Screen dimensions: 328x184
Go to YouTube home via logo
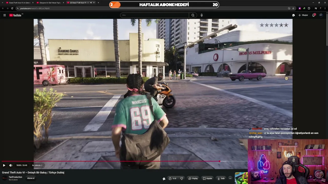[x=16, y=15]
